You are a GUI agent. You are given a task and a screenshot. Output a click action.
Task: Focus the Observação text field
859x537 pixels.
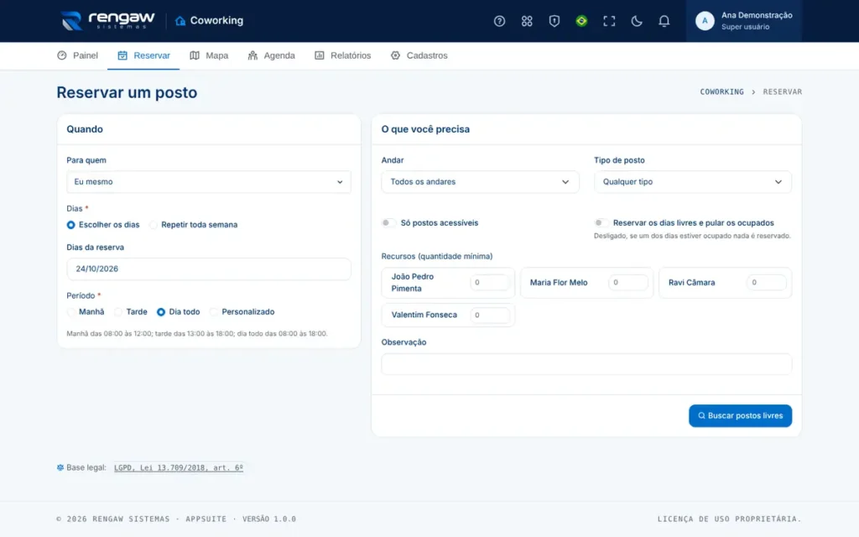pyautogui.click(x=586, y=364)
